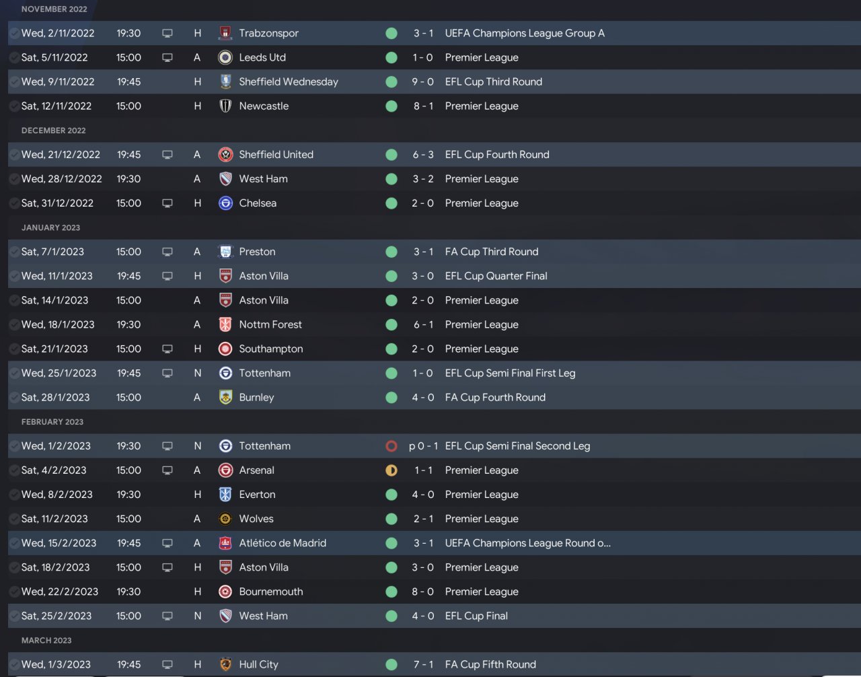Click the Trabzonspor club badge
The width and height of the screenshot is (861, 677).
click(x=225, y=33)
